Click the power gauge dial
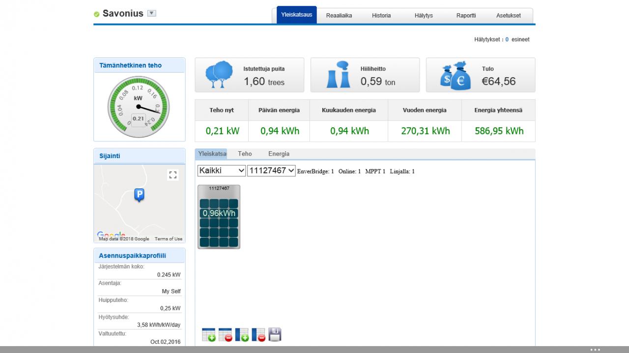 (138, 107)
